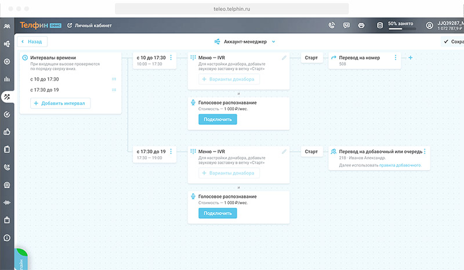
Task: Click the statistics bar chart sidebar icon
Action: pos(7,80)
